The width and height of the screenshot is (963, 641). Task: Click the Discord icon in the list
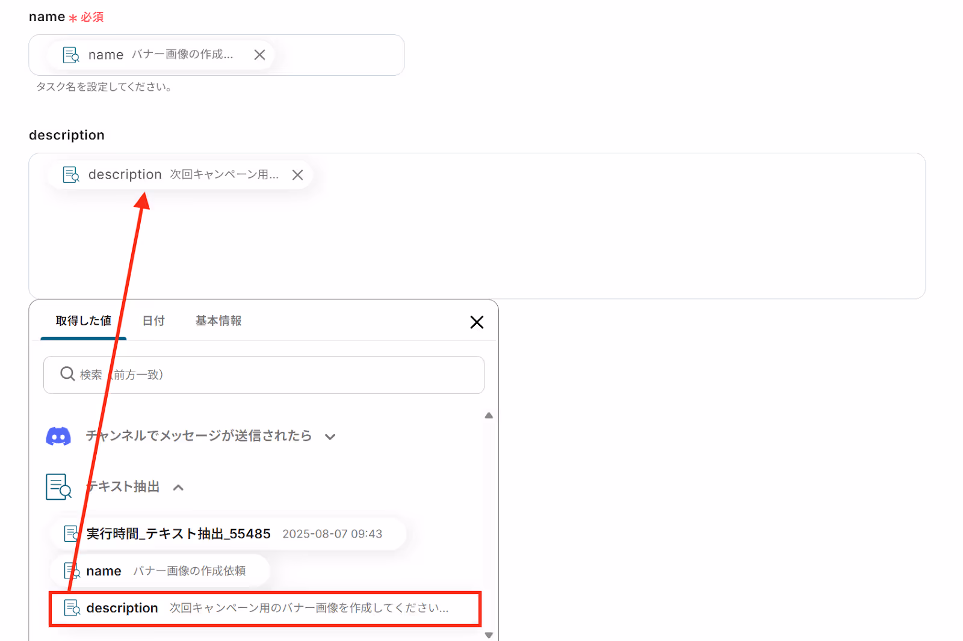point(58,436)
